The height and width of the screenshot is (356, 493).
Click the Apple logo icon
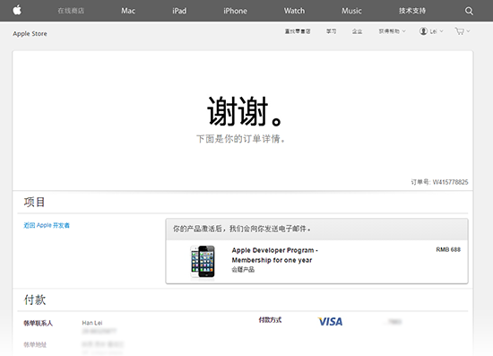(17, 10)
